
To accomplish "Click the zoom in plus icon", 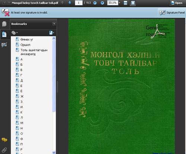I will point(102,3).
